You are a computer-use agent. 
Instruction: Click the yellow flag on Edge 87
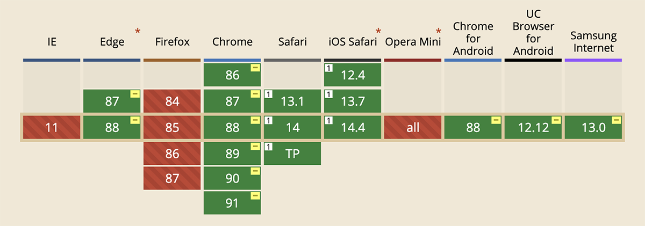click(x=135, y=94)
